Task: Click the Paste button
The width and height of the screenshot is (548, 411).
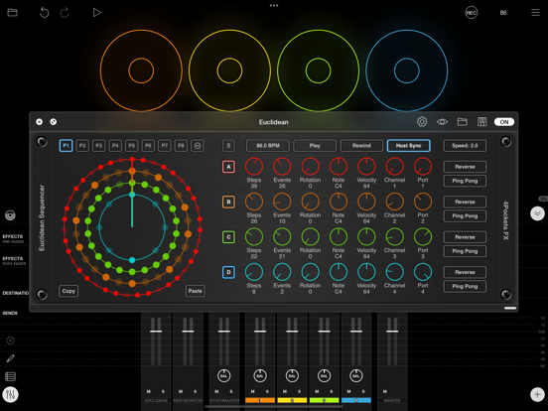Action: tap(195, 291)
